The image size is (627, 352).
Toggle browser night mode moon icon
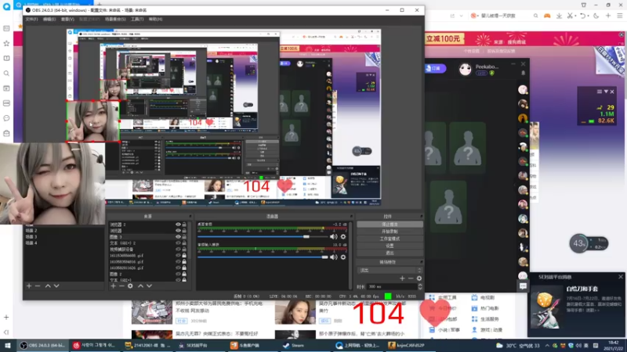click(x=596, y=16)
